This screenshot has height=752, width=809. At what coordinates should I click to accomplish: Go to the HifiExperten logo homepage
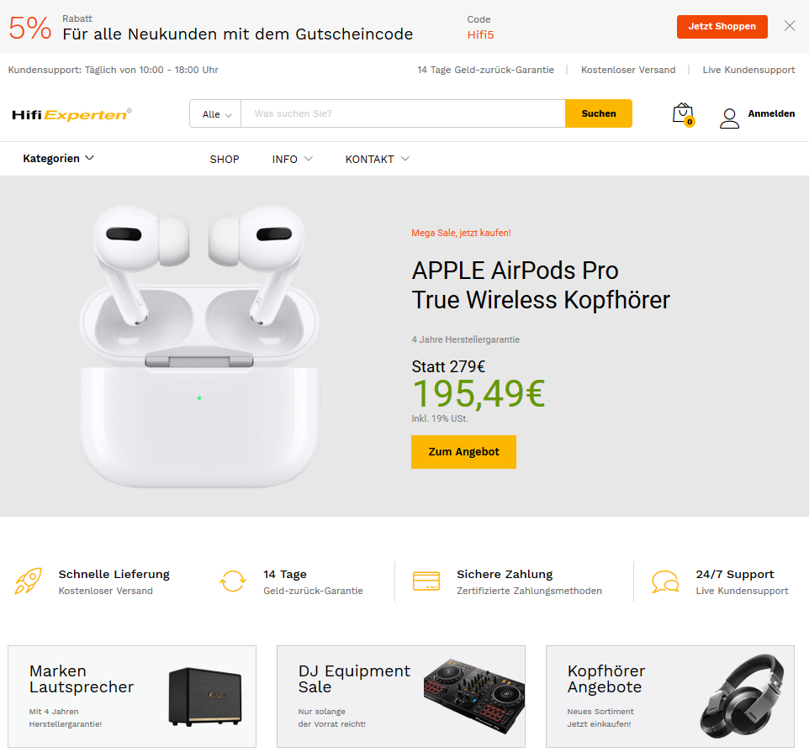coord(71,114)
